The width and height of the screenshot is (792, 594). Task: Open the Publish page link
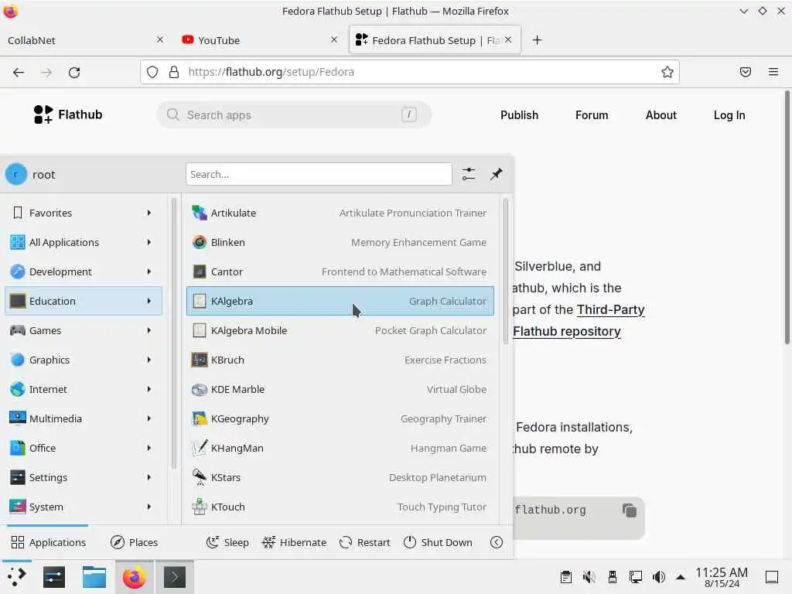click(519, 115)
